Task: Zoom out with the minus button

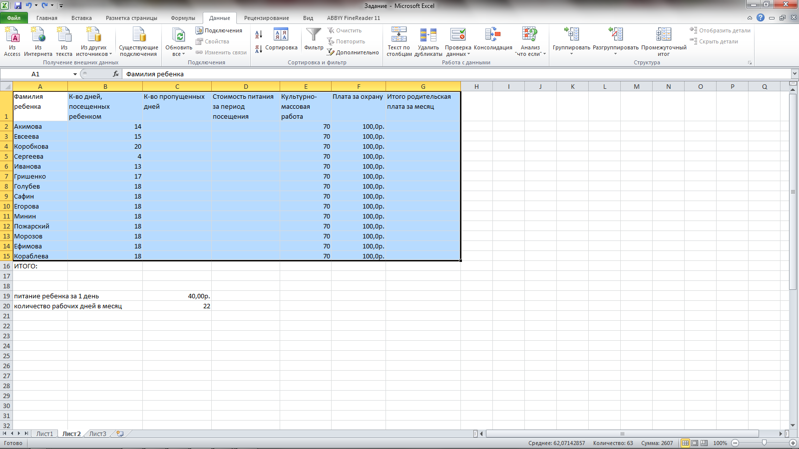Action: point(735,443)
